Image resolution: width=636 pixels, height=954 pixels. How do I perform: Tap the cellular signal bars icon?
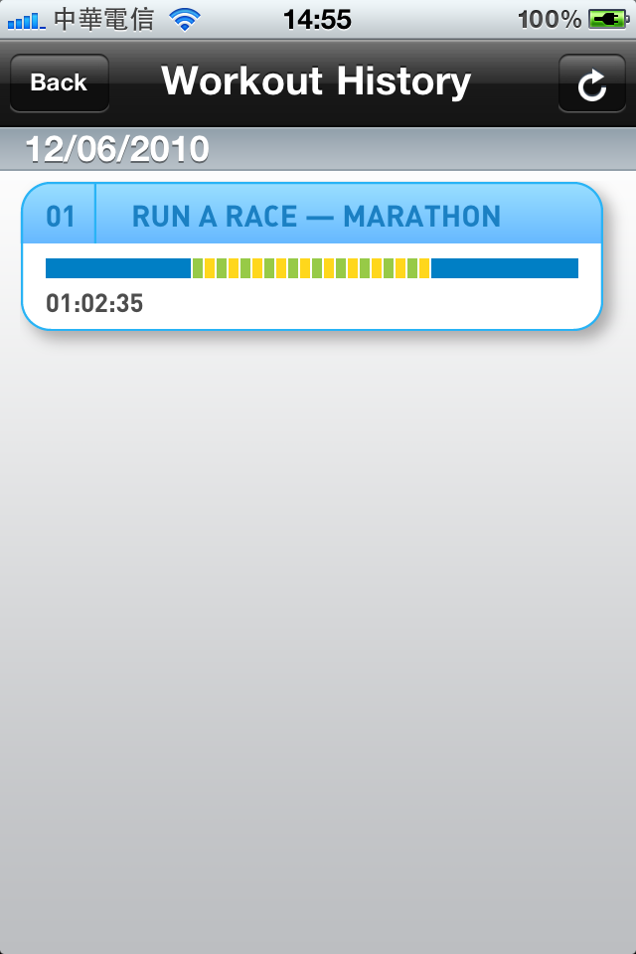(26, 22)
